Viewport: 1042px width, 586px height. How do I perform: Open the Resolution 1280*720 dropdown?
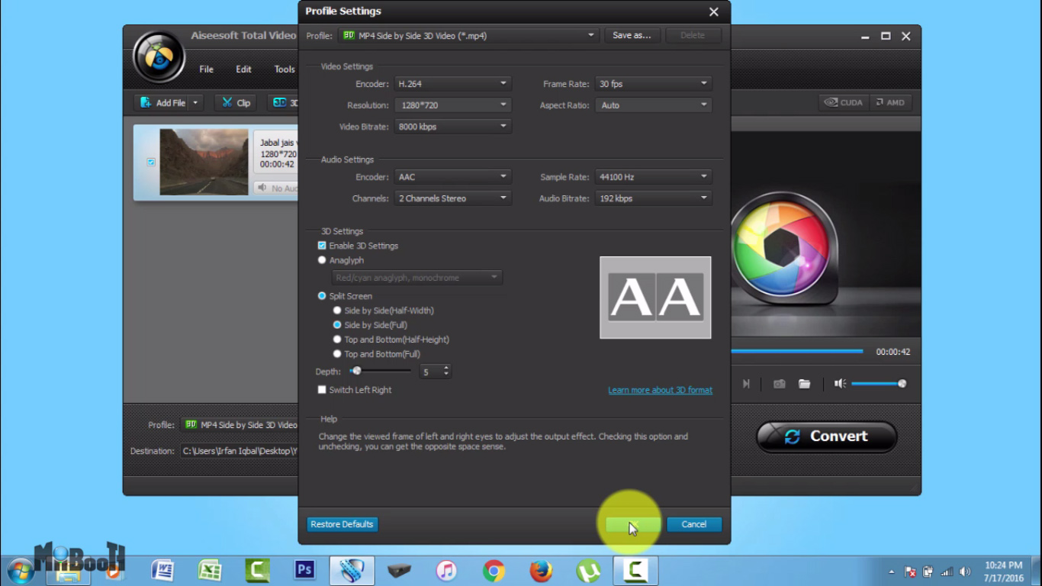[x=453, y=105]
